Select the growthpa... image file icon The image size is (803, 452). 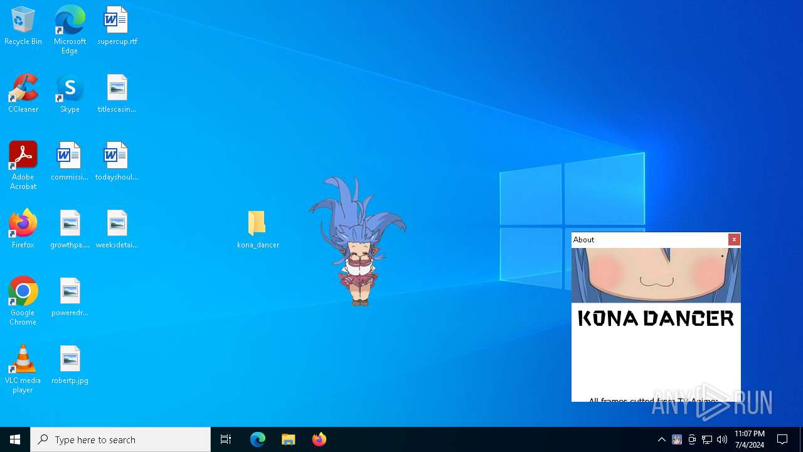click(x=70, y=229)
